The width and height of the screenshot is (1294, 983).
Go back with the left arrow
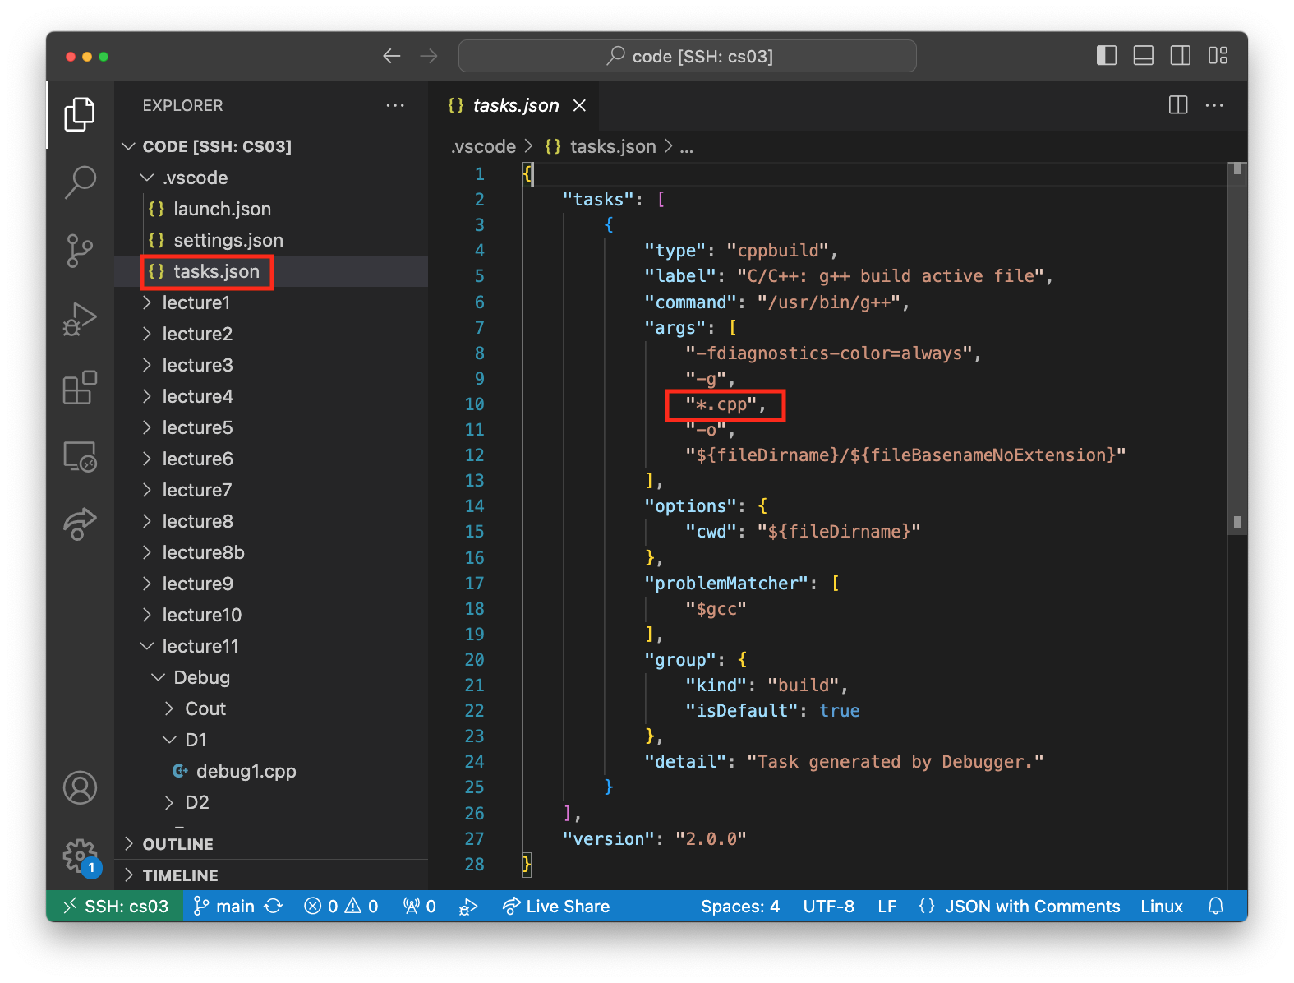(392, 56)
